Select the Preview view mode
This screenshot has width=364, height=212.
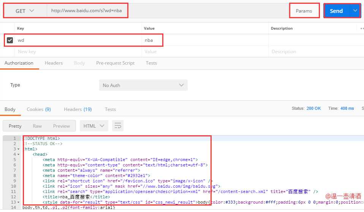(x=61, y=126)
